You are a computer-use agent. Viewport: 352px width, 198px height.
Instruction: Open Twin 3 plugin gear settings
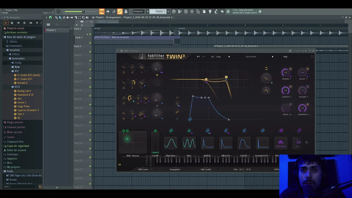(122, 51)
